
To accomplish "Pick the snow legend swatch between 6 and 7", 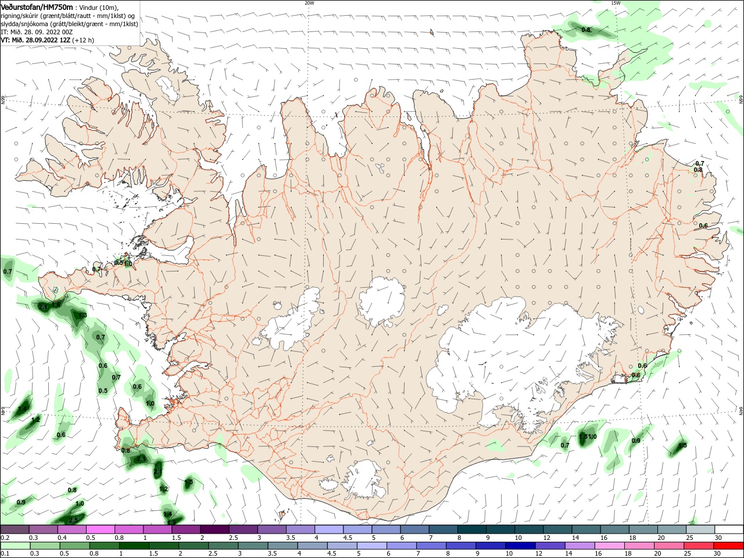I will (x=414, y=530).
